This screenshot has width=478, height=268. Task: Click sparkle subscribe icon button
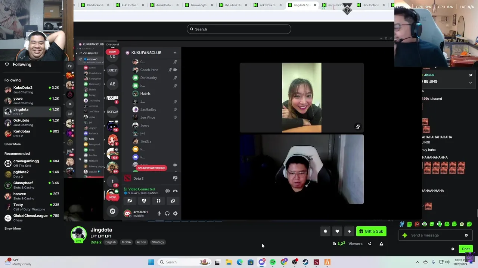tap(349, 232)
